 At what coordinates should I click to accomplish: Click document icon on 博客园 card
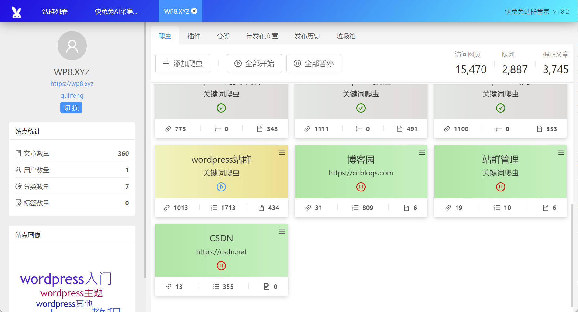coord(406,208)
